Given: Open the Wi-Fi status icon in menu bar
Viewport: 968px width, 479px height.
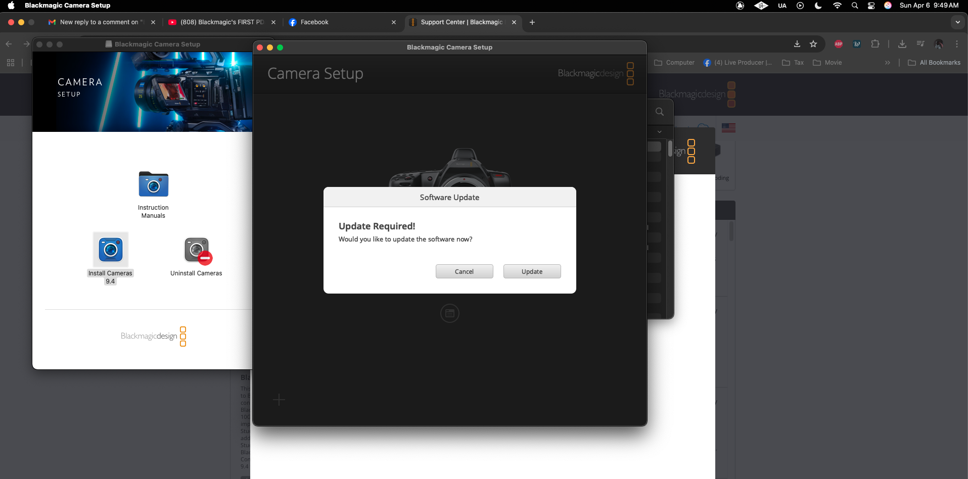Looking at the screenshot, I should (837, 6).
